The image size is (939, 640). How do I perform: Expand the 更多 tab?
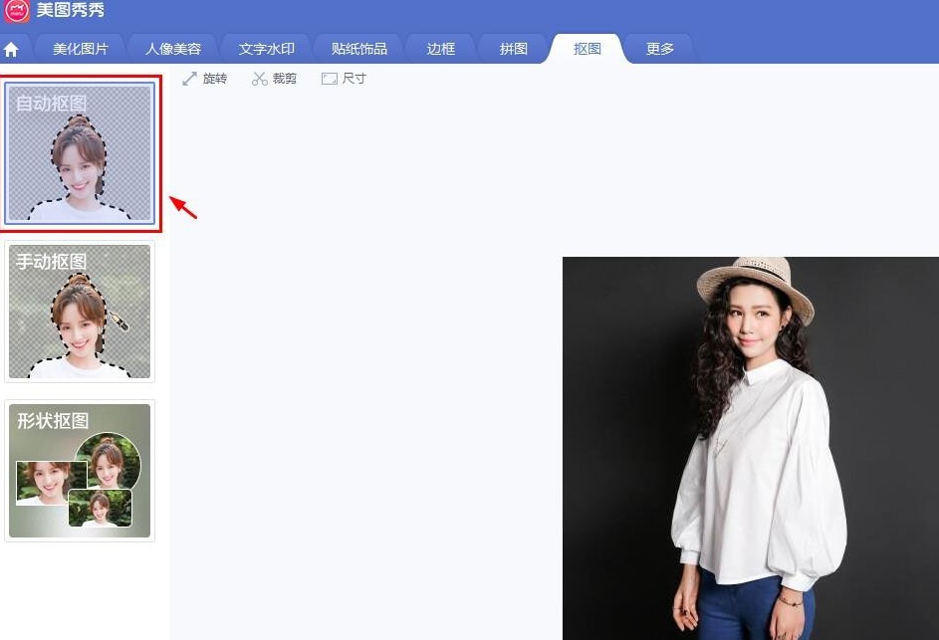pos(660,49)
